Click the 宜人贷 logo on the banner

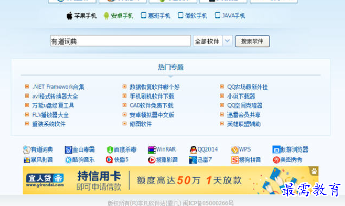(x=45, y=180)
